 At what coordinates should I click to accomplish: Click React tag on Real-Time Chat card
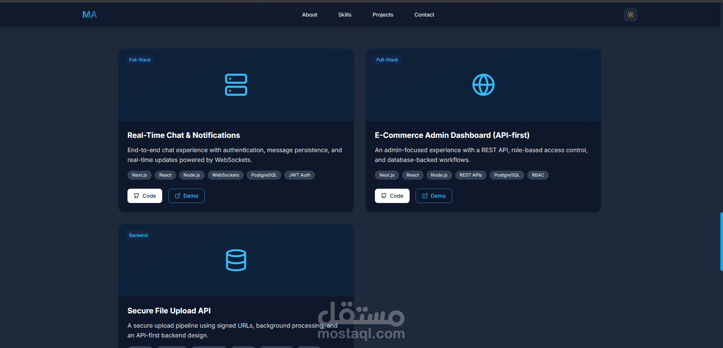coord(165,175)
